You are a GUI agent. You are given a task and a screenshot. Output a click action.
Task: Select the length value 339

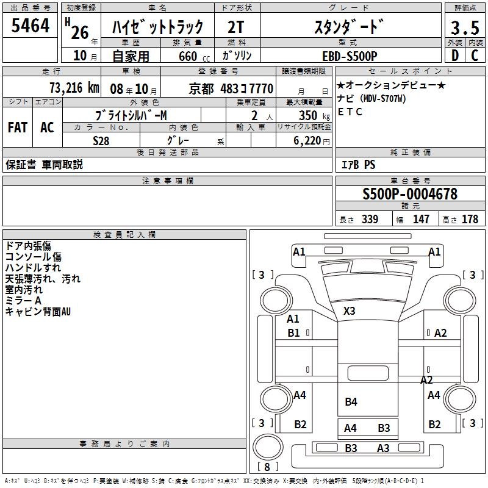(370, 219)
